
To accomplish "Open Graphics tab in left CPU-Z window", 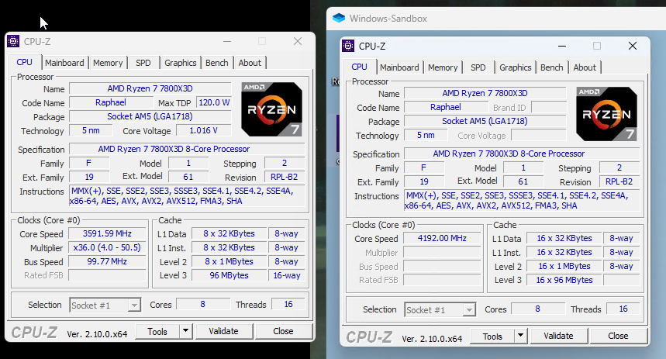I will (181, 63).
